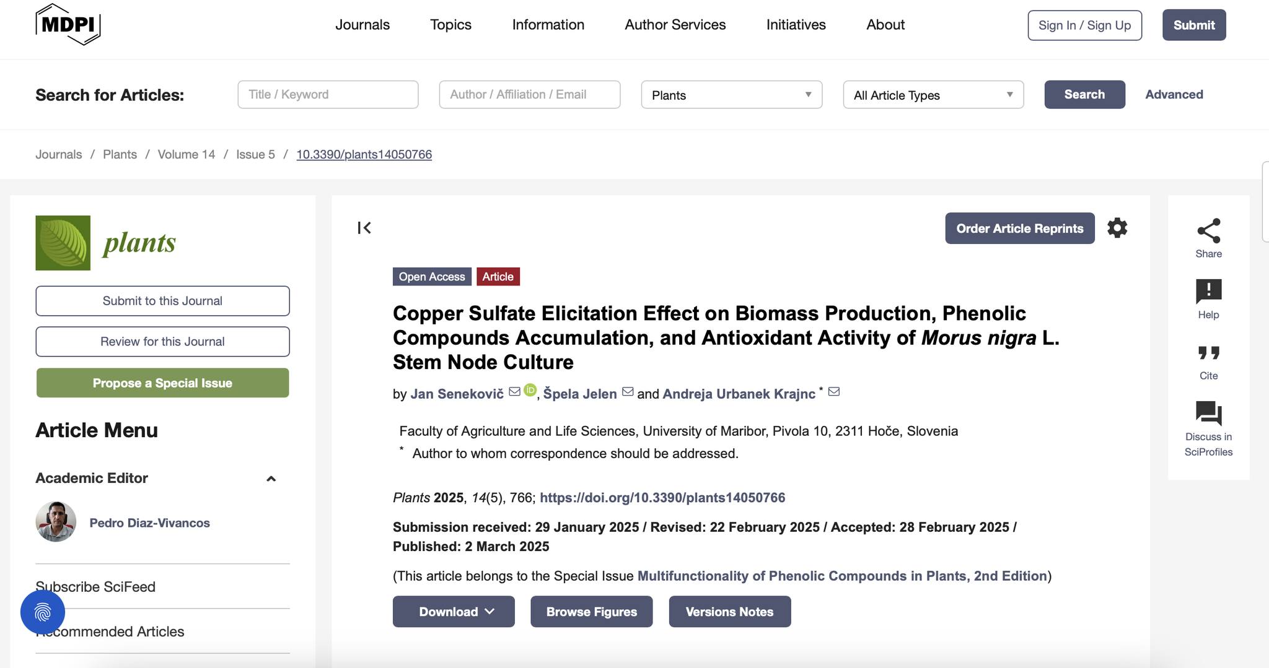The image size is (1269, 668).
Task: Open the article settings gear icon
Action: click(1117, 228)
